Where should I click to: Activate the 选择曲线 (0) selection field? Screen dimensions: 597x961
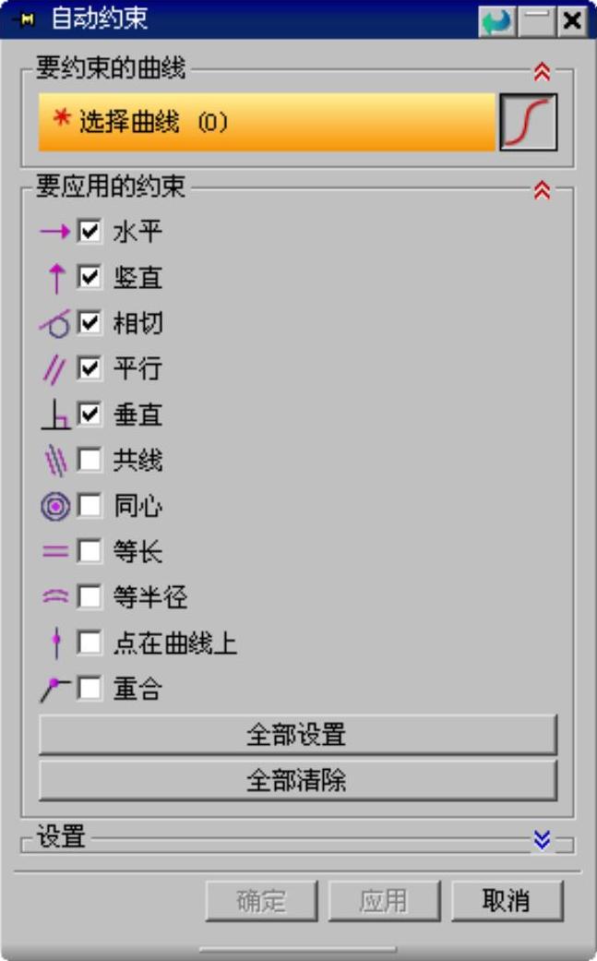(267, 122)
